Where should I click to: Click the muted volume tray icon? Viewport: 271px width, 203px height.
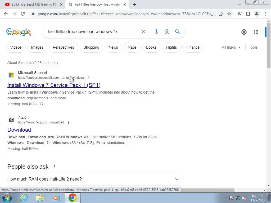244,198
